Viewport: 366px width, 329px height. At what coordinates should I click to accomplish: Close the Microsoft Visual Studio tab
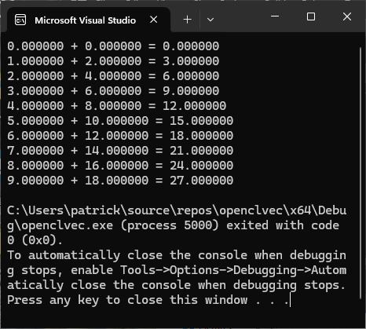pos(154,20)
